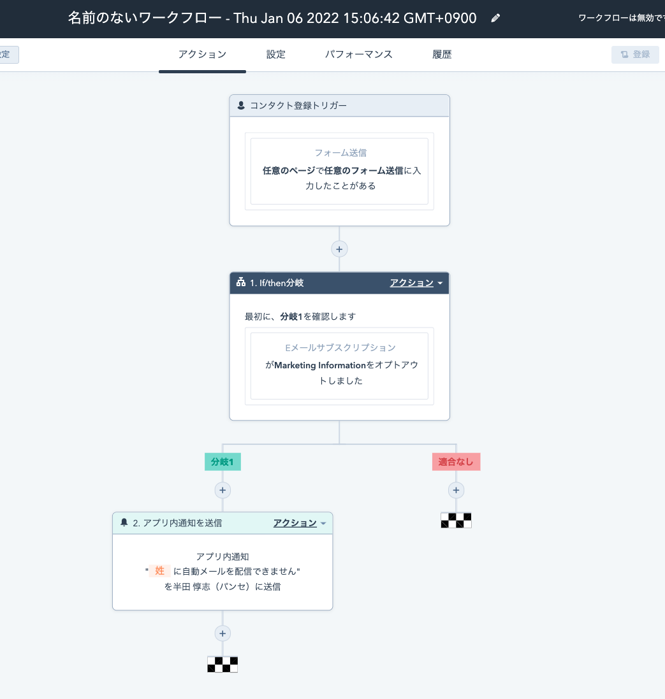Click the 適合なし red branch label
The height and width of the screenshot is (699, 665).
456,462
